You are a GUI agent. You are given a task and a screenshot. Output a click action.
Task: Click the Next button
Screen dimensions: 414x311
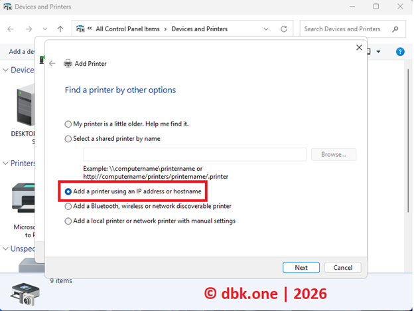point(301,267)
